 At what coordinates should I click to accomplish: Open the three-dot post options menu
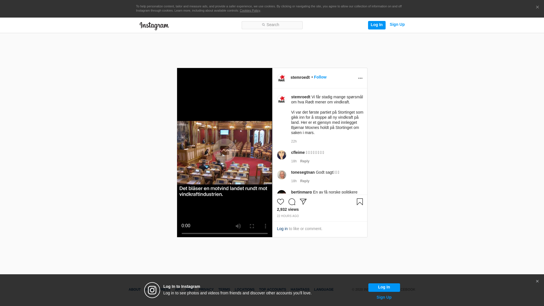click(x=360, y=78)
